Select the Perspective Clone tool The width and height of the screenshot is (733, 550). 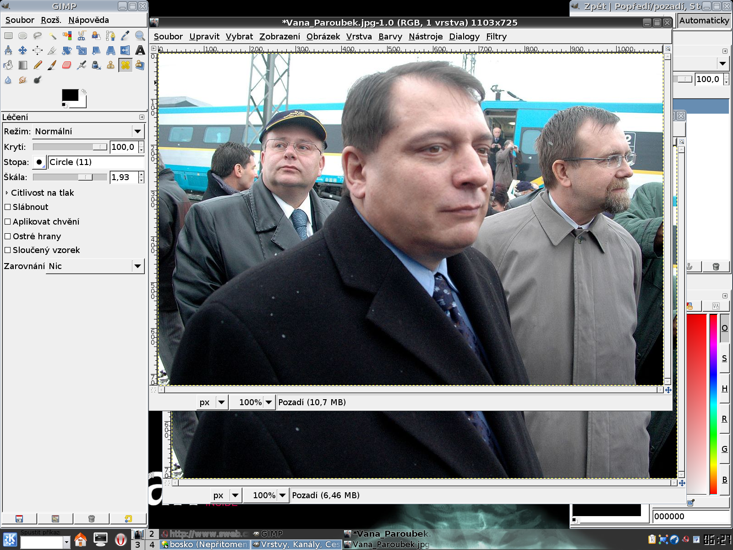(x=140, y=65)
